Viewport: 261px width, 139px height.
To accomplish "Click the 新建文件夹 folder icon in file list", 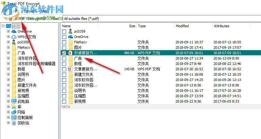I will [x=71, y=74].
